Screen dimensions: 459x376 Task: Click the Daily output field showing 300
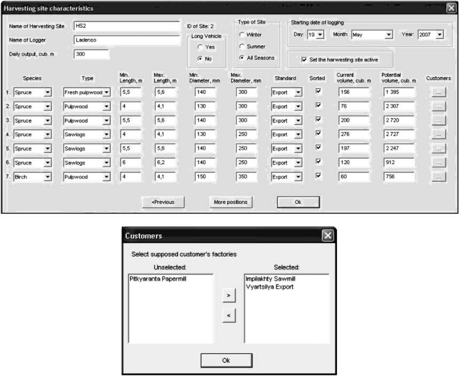pos(91,54)
